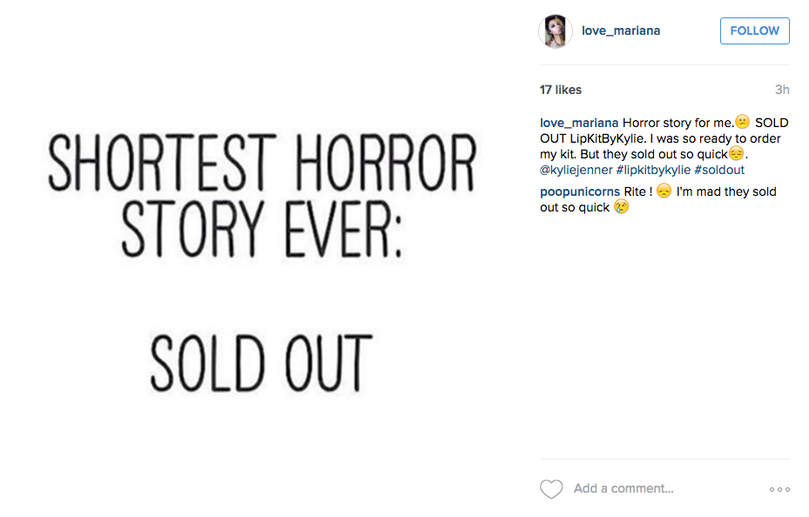Viewport: 809px width, 517px height.
Task: Open the #soldout hashtag link
Action: point(719,170)
